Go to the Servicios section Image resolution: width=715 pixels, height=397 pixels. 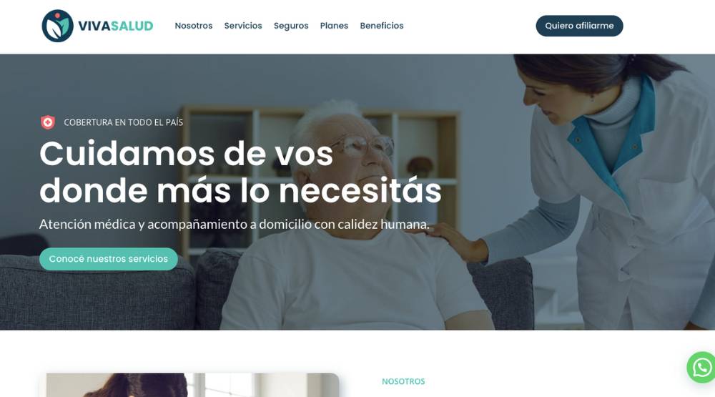click(x=243, y=26)
